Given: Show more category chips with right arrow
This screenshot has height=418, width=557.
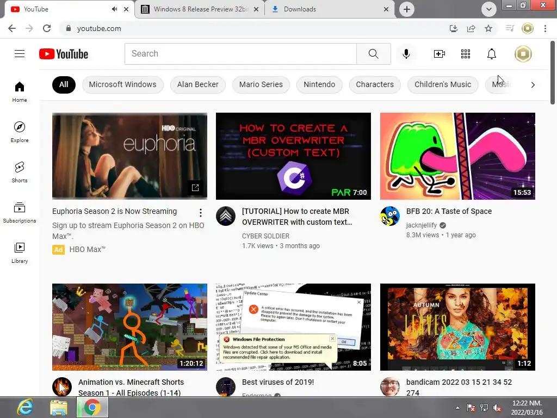Looking at the screenshot, I should pyautogui.click(x=533, y=84).
